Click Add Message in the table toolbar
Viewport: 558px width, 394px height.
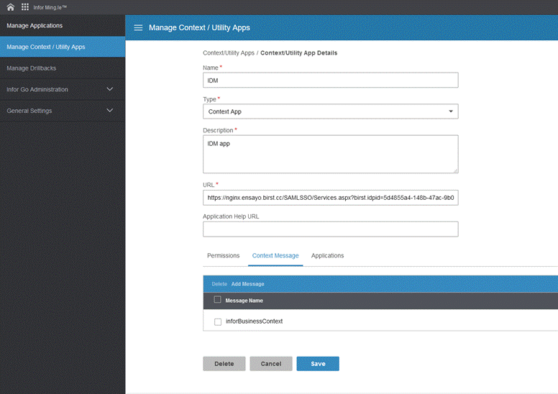(247, 284)
